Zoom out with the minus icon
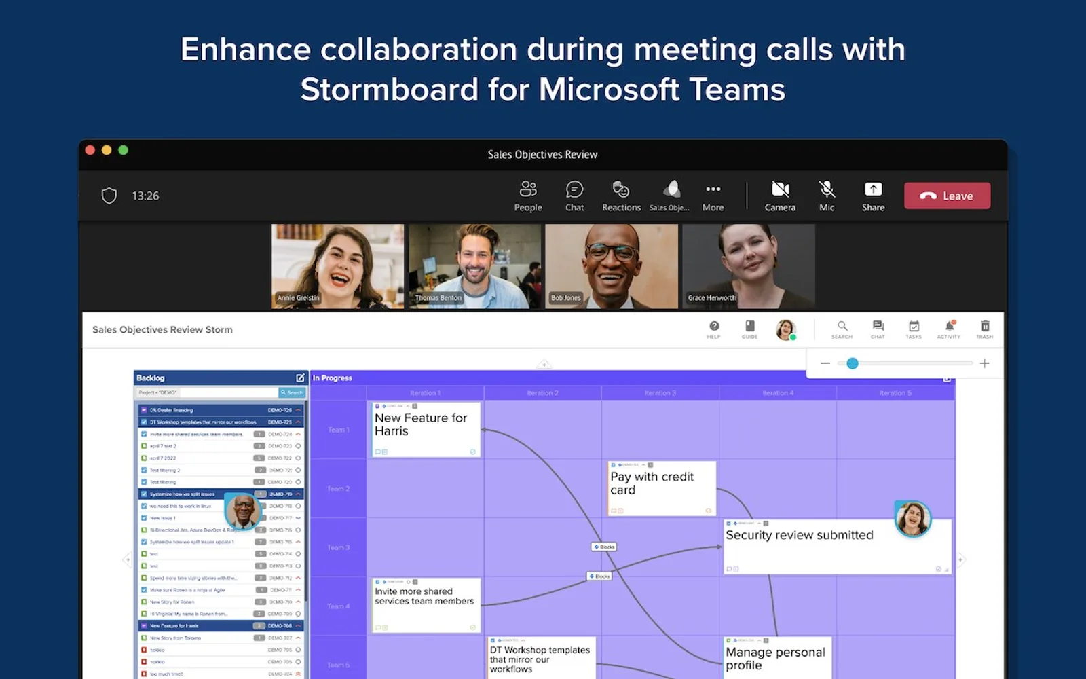This screenshot has height=679, width=1086. 825,363
